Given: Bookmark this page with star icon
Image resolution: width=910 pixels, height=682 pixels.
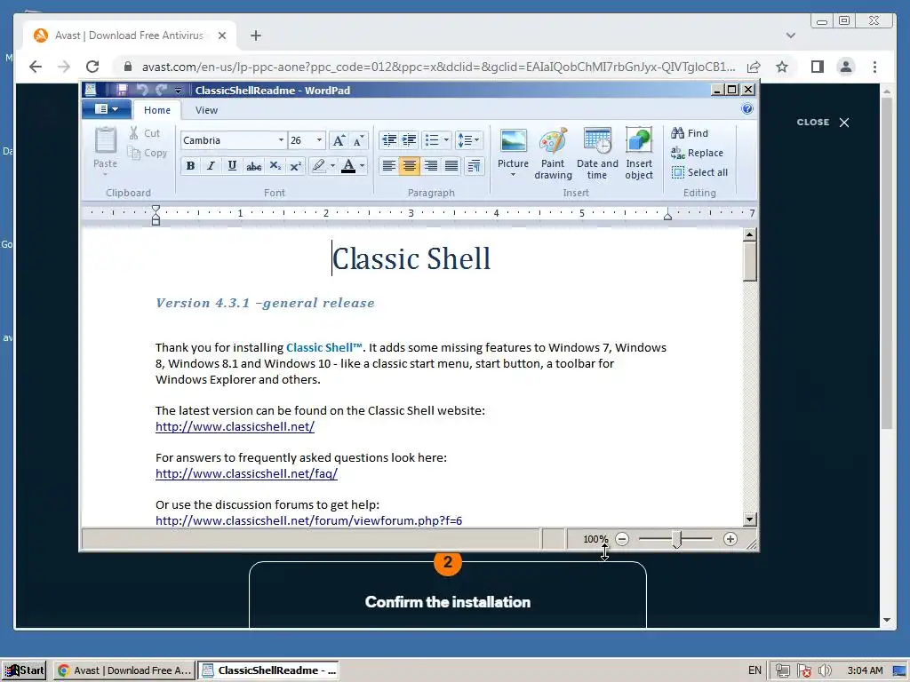Looking at the screenshot, I should click(x=782, y=67).
